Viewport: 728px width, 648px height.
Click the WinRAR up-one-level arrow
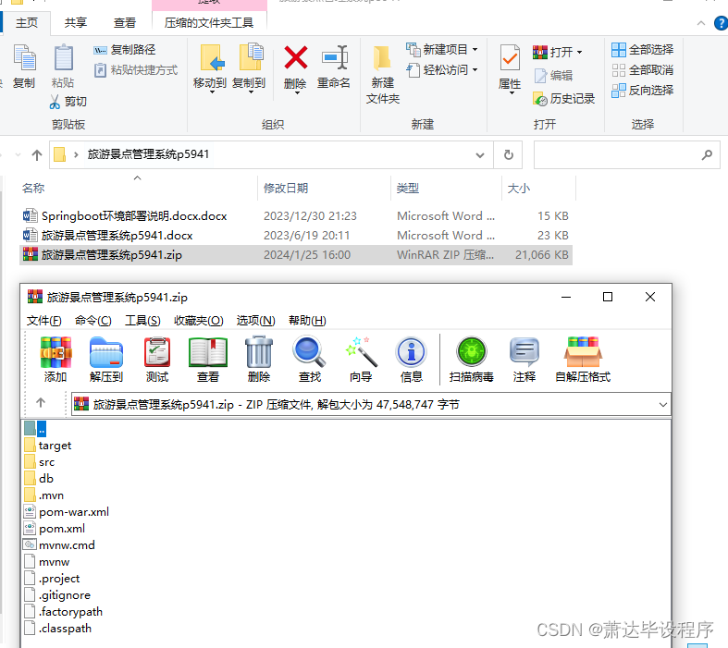click(41, 403)
